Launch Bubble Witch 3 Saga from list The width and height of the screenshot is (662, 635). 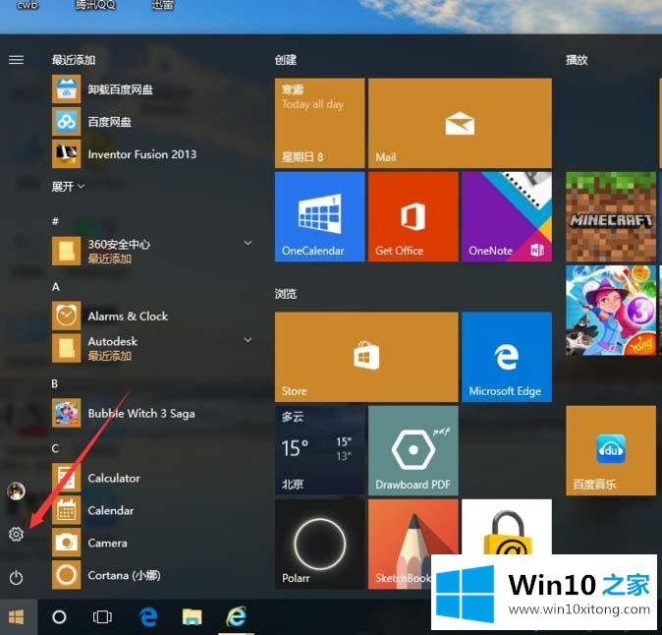click(x=153, y=413)
